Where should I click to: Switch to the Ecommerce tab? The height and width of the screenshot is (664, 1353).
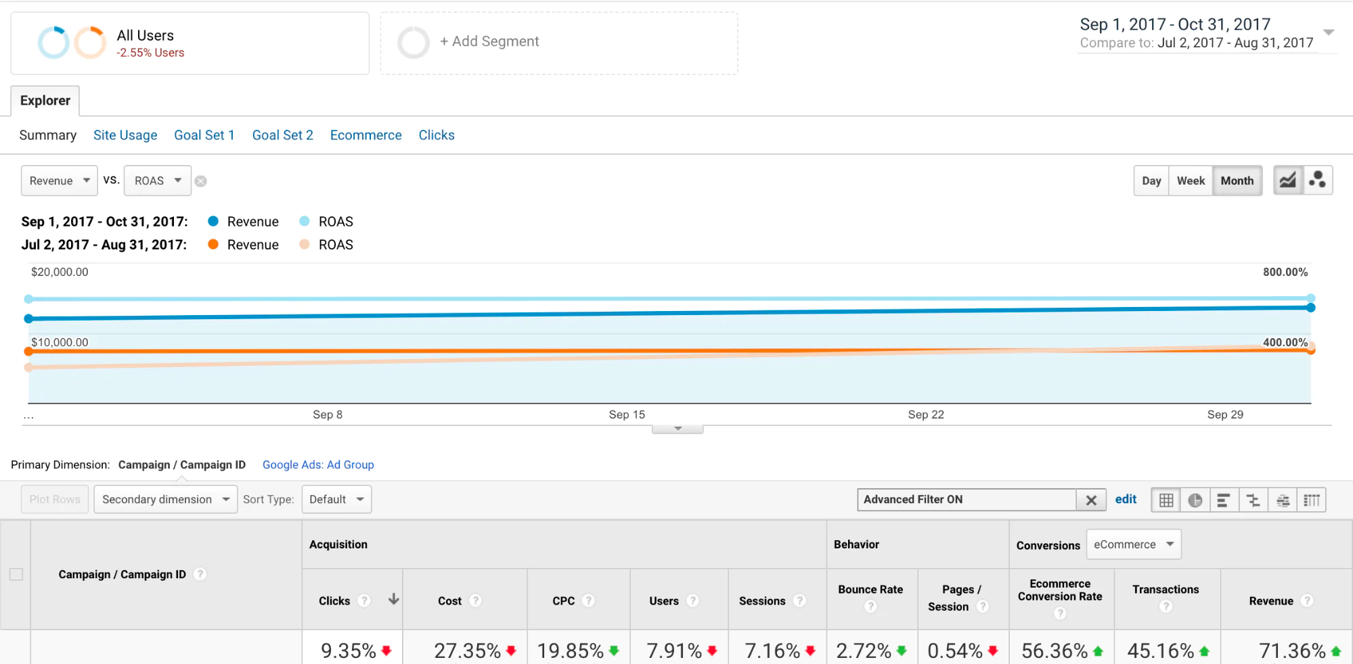coord(366,135)
